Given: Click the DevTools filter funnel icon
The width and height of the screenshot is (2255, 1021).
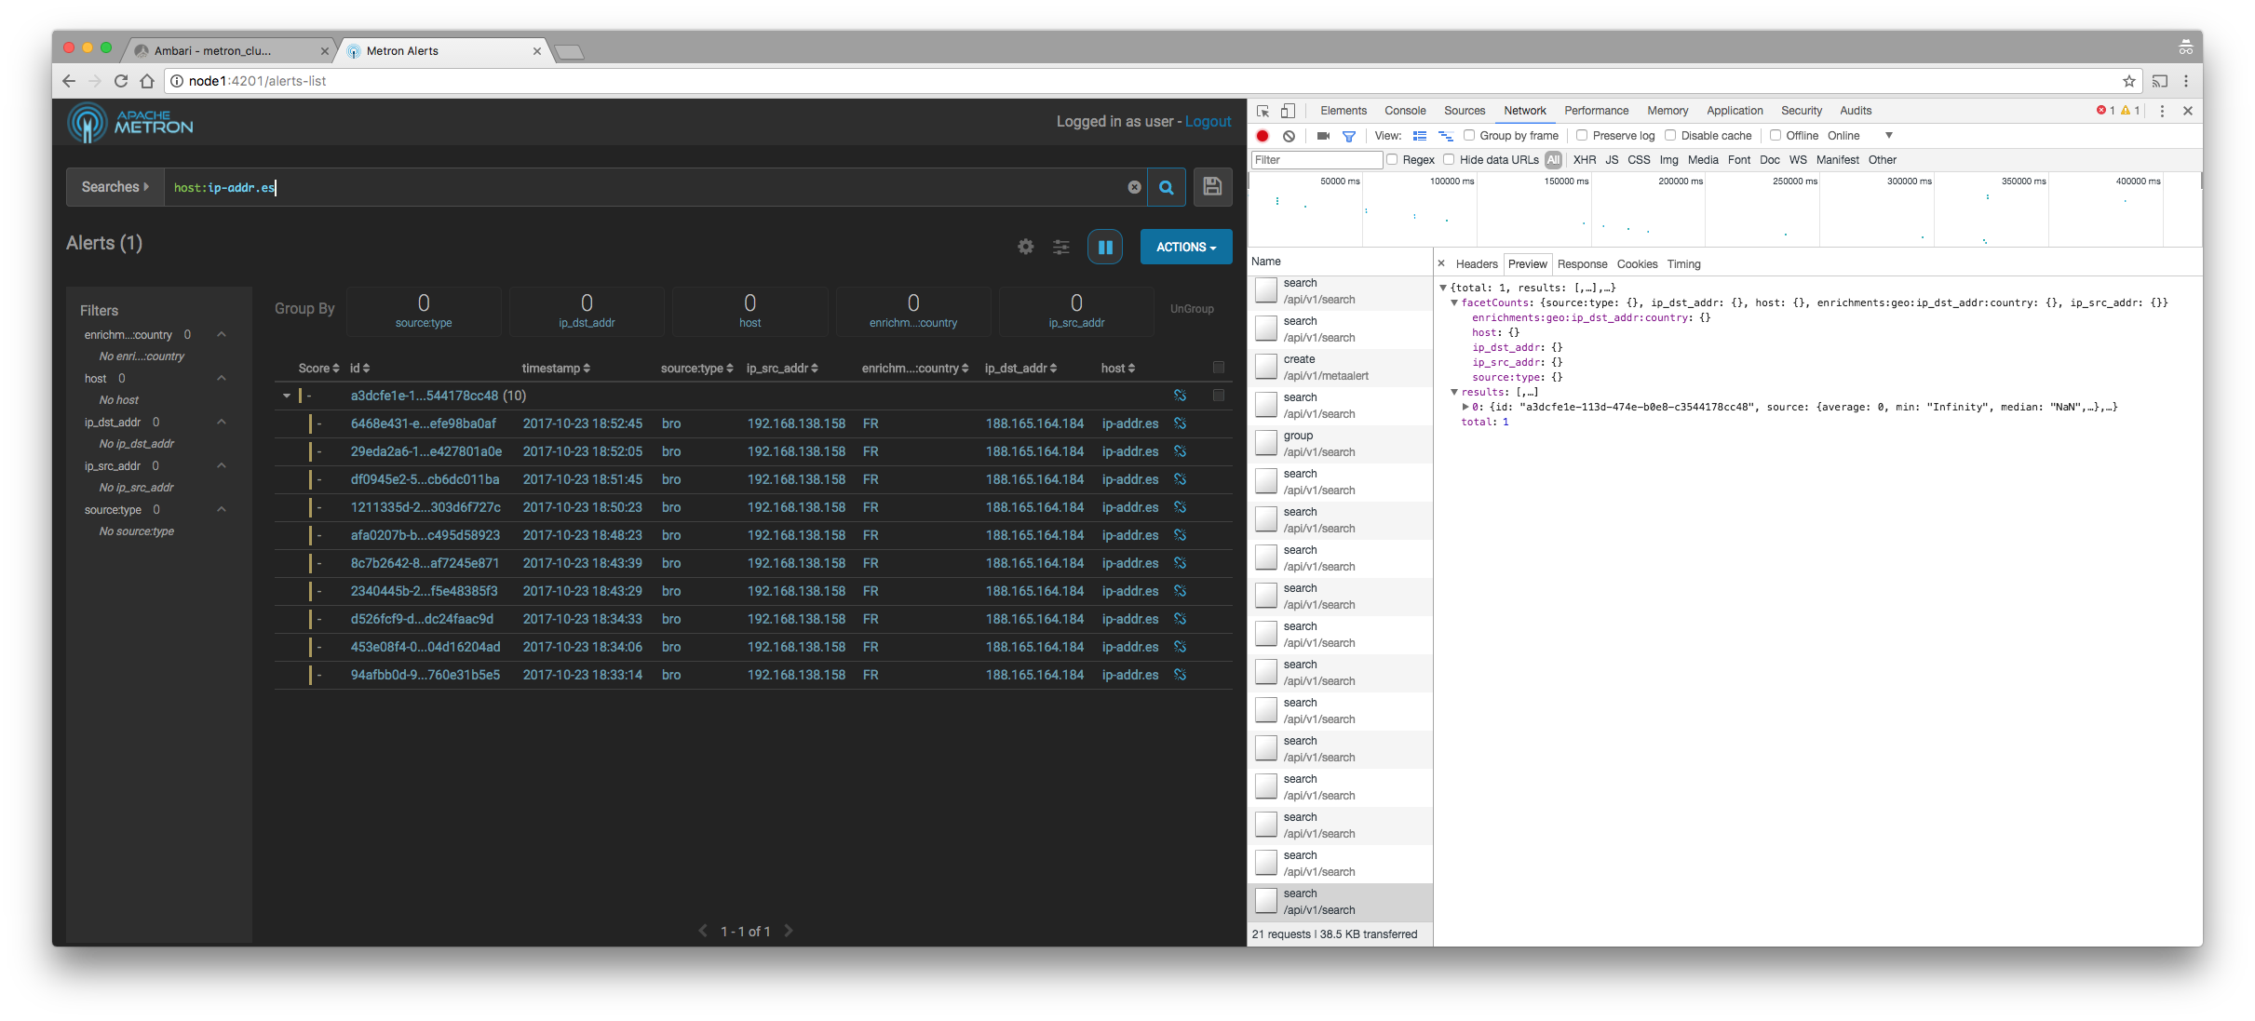Looking at the screenshot, I should (x=1348, y=136).
